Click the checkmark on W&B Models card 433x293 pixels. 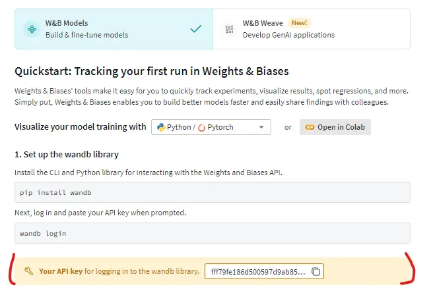click(x=195, y=29)
